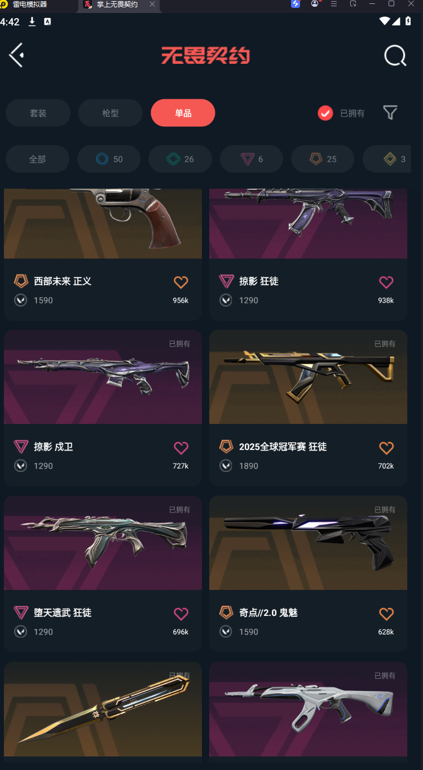423x770 pixels.
Task: Favorite 奇点//2.0 鬼魅 with heart
Action: tap(386, 614)
